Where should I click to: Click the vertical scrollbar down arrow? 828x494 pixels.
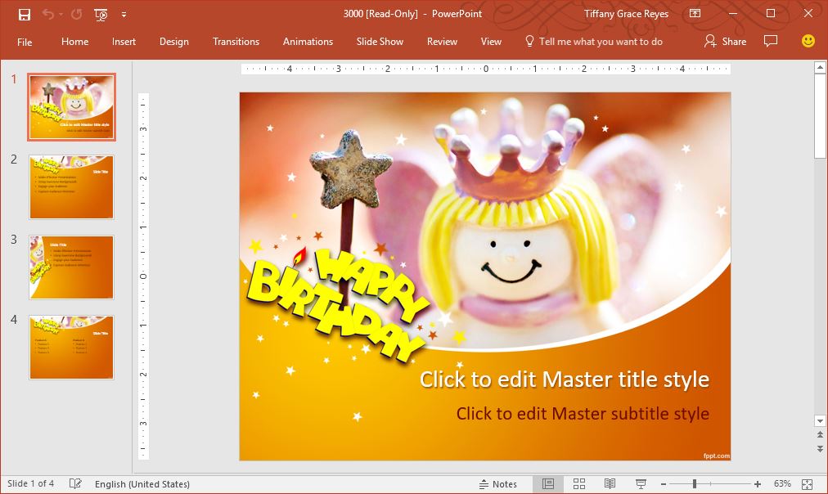pyautogui.click(x=820, y=420)
